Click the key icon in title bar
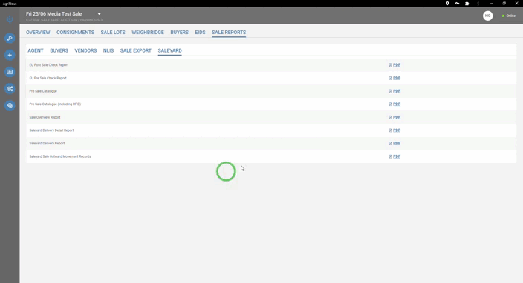This screenshot has width=523, height=283. point(458,3)
